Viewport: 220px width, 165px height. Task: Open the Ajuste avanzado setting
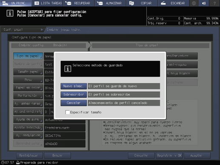[28, 128]
